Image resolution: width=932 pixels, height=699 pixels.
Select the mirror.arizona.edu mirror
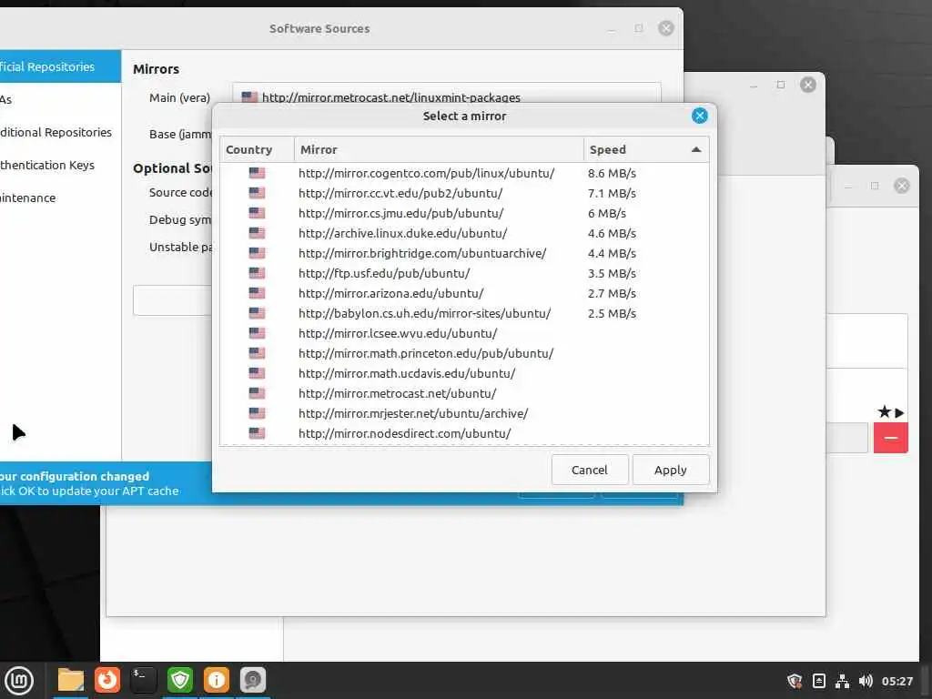click(x=464, y=293)
